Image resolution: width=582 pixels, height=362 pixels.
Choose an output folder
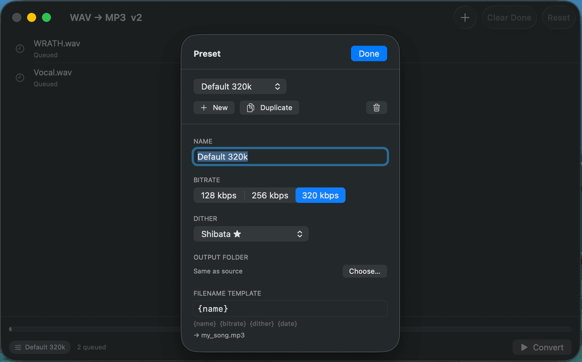pos(365,271)
